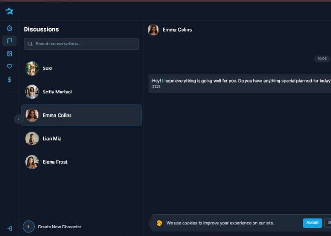Open the dollar pricing sidebar icon
This screenshot has height=236, width=331.
(x=9, y=80)
